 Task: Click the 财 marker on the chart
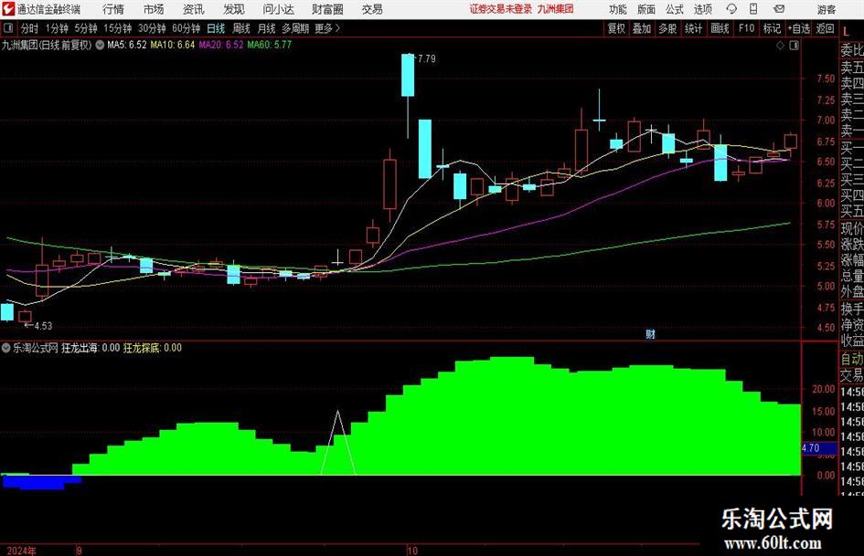coord(650,333)
